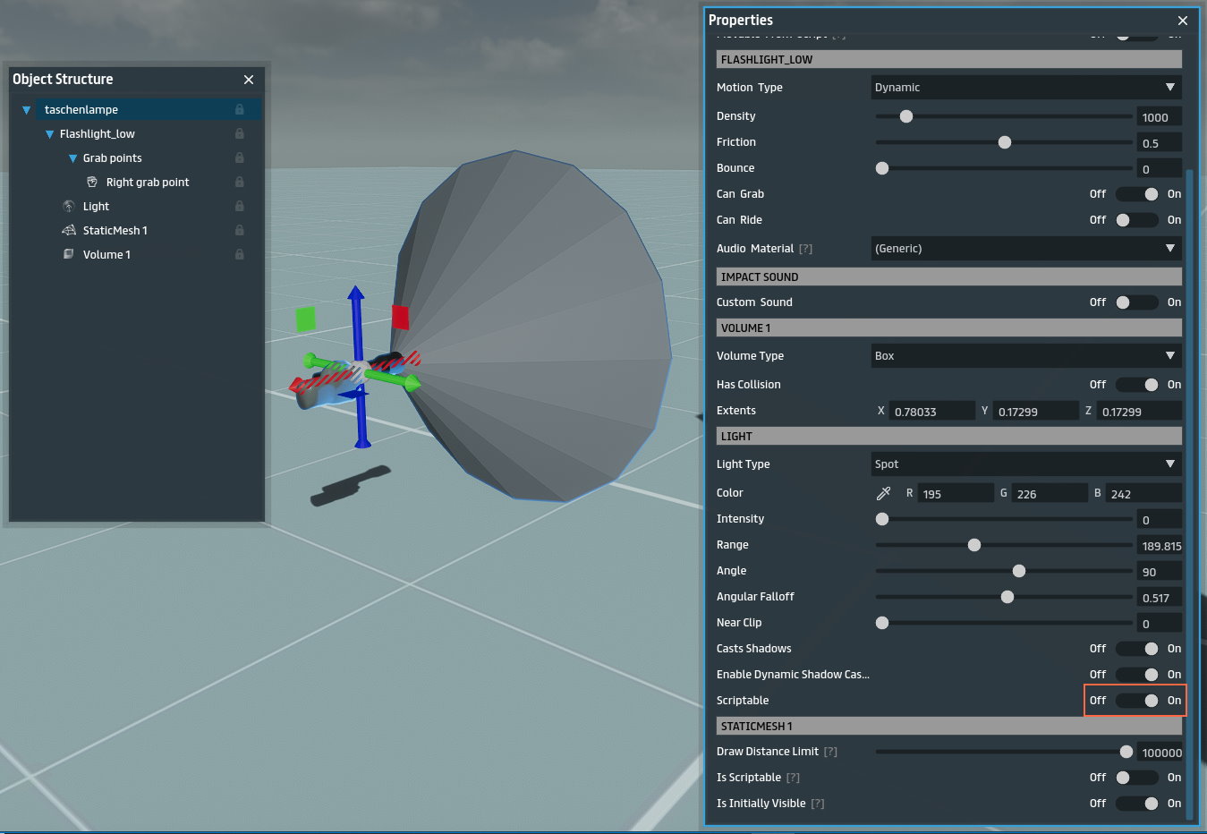Click the lock icon beside Grab points

click(x=240, y=157)
